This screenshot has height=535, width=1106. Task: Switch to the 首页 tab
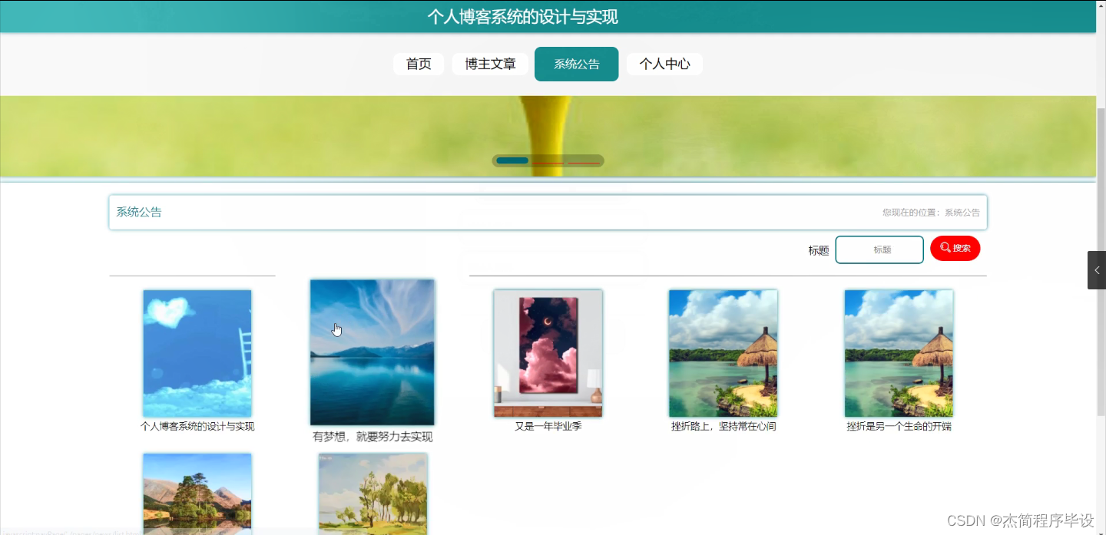click(419, 64)
